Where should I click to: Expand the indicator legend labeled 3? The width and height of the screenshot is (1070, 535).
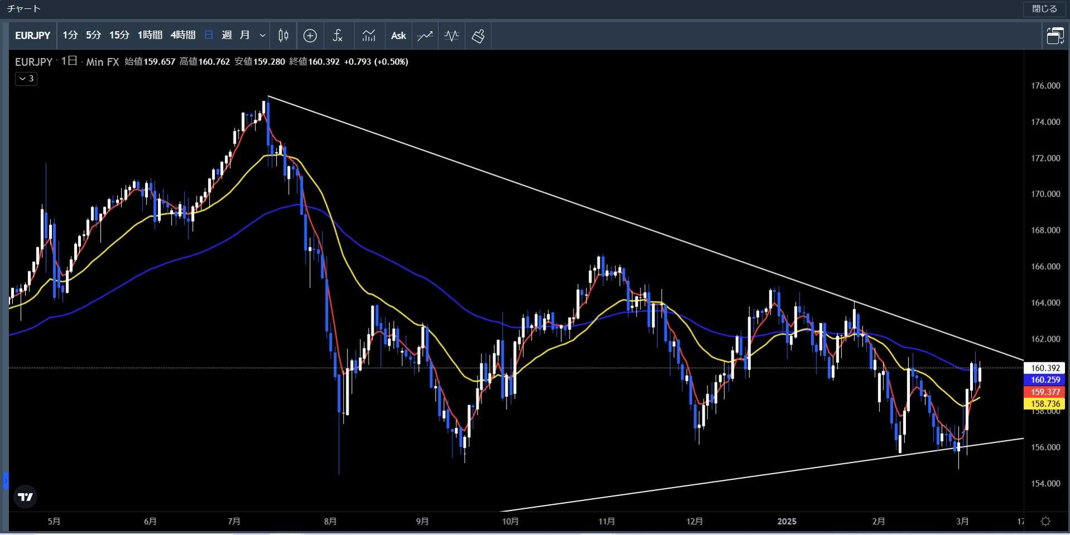(26, 79)
